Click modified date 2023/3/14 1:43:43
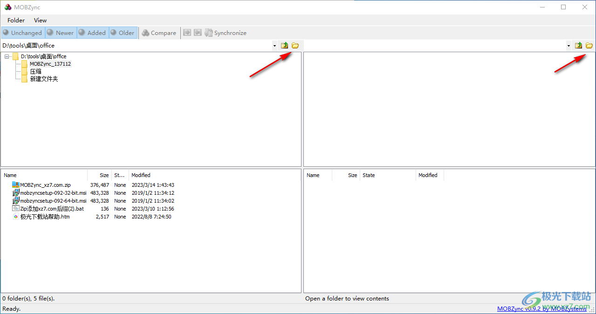Screen dimensions: 596x314 (153, 185)
